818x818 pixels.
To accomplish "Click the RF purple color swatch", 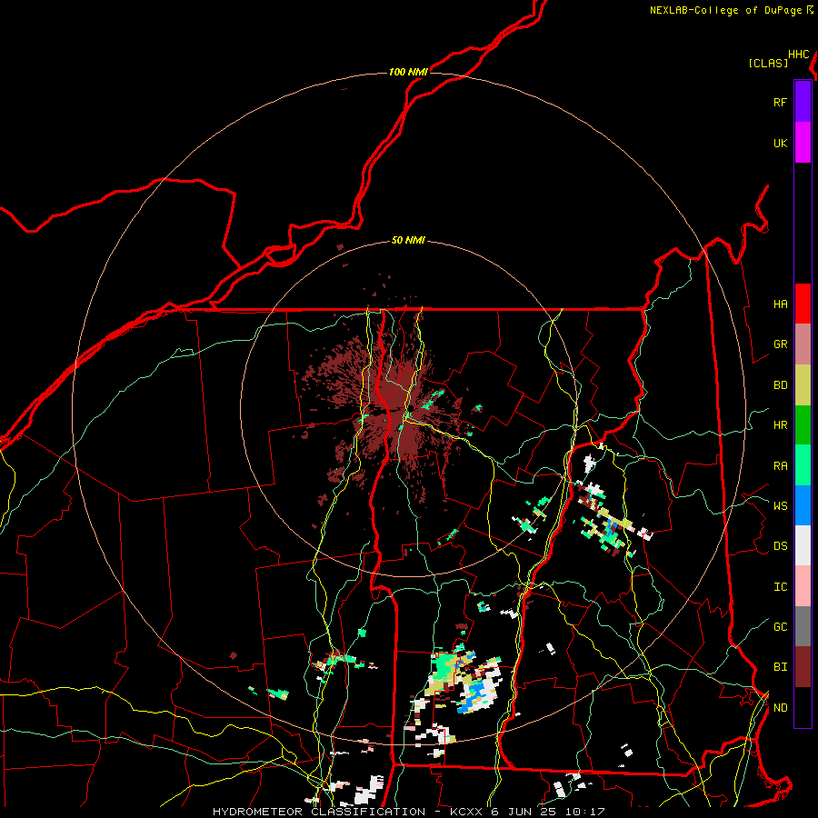I will pyautogui.click(x=803, y=102).
